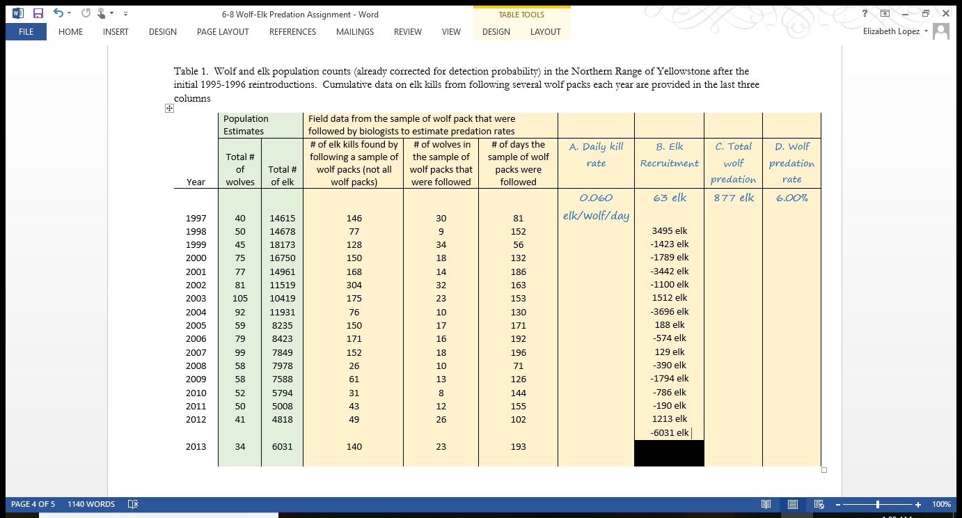Switch Touch/Mouse Mode via its icon
The image size is (962, 518).
tap(100, 13)
